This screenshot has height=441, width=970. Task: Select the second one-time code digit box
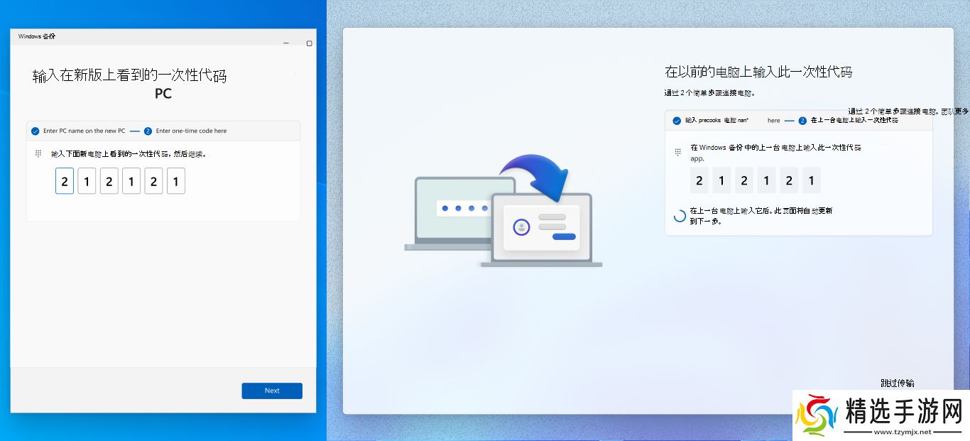[87, 181]
